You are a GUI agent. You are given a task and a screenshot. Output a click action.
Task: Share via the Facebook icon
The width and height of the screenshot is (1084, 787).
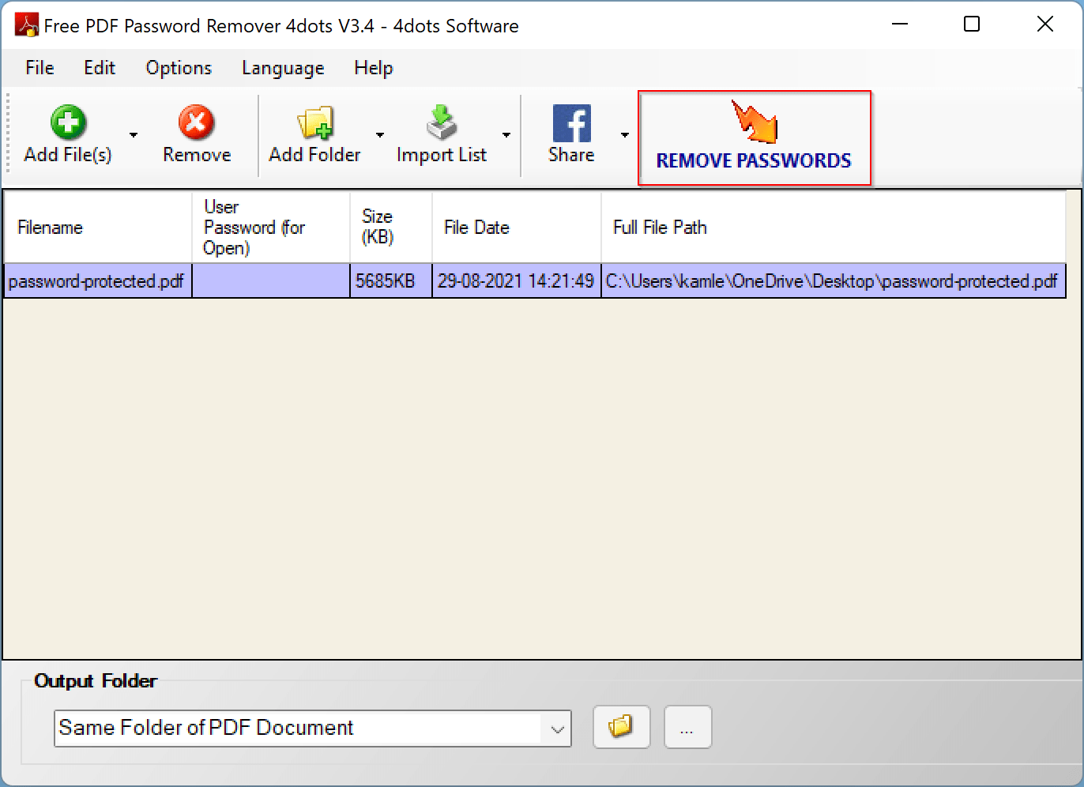pyautogui.click(x=570, y=124)
